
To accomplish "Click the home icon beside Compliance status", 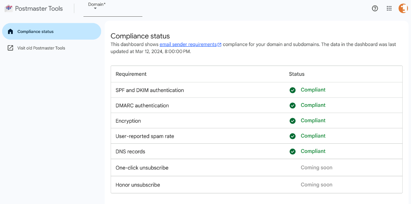I will [10, 32].
